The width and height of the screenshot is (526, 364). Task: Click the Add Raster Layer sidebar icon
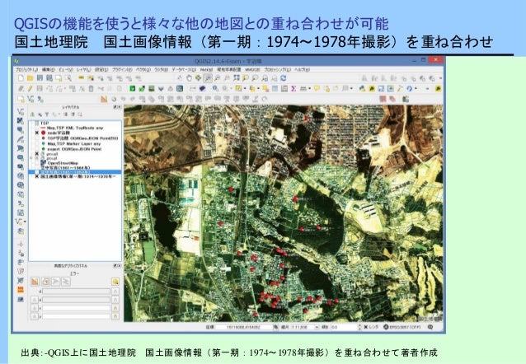coord(21,121)
